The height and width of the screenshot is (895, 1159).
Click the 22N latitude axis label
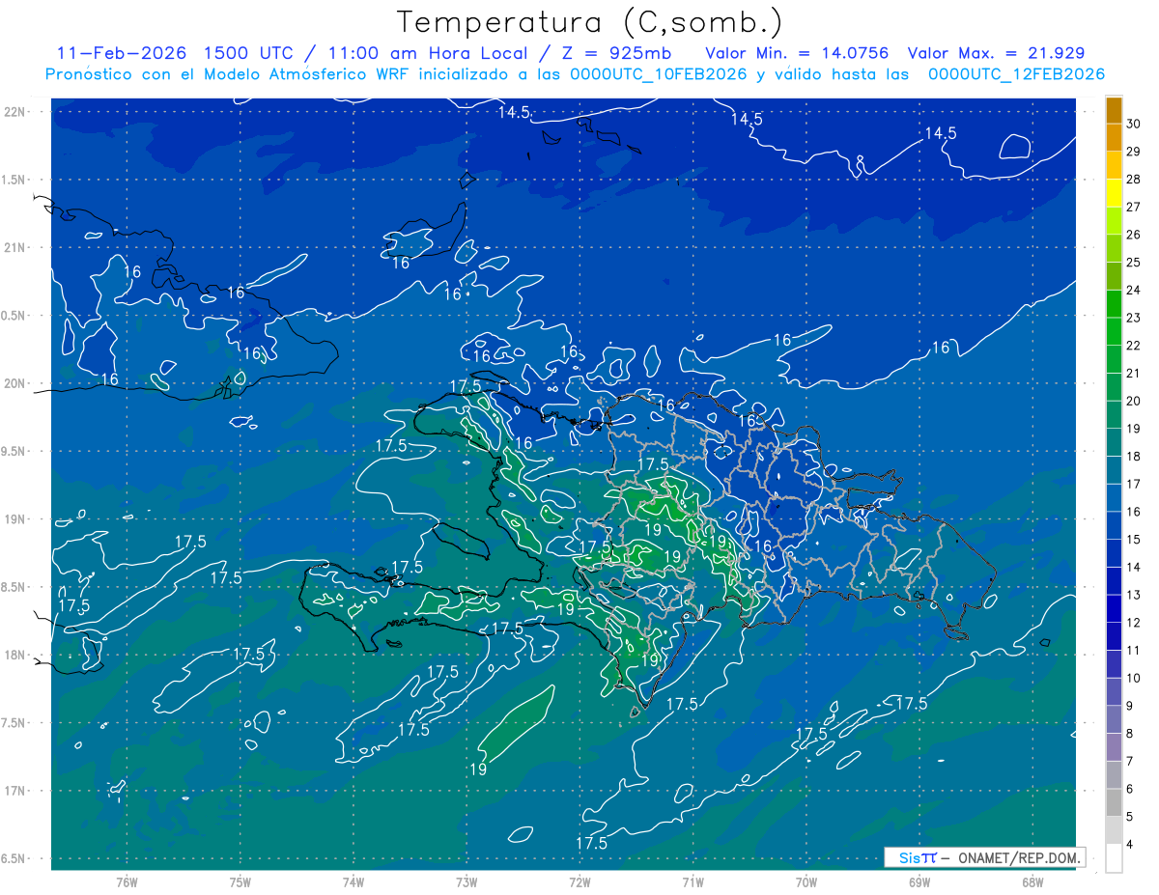coord(16,112)
